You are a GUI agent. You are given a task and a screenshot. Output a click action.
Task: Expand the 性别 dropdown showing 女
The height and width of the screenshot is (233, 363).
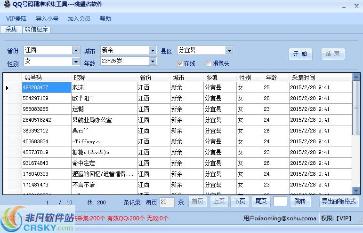pyautogui.click(x=76, y=62)
